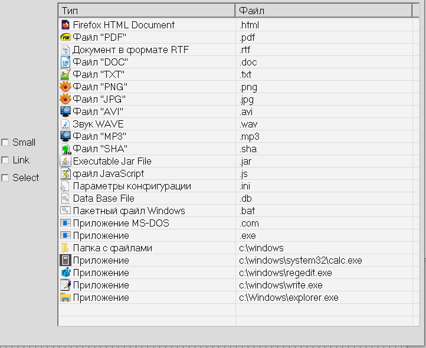The width and height of the screenshot is (426, 348).
Task: Click the Тип column header
Action: point(146,11)
